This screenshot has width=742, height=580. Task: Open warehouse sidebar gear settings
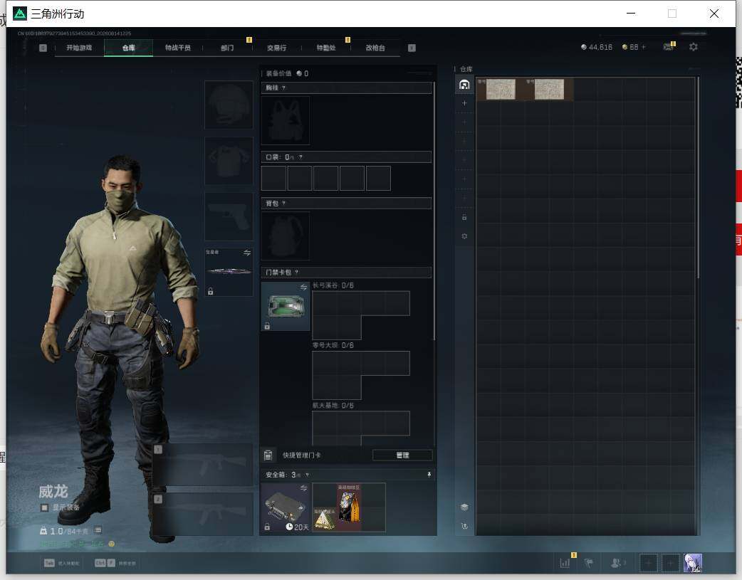(x=464, y=236)
